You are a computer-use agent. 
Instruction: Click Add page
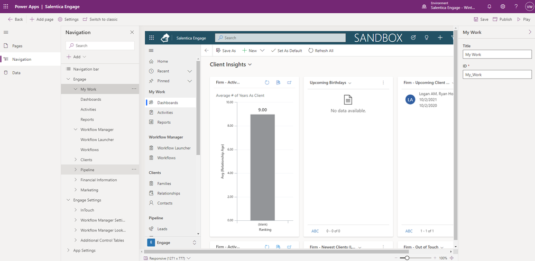coord(41,20)
